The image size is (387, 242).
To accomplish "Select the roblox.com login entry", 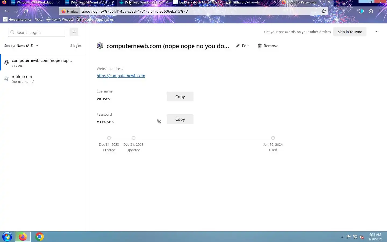I will (x=43, y=79).
